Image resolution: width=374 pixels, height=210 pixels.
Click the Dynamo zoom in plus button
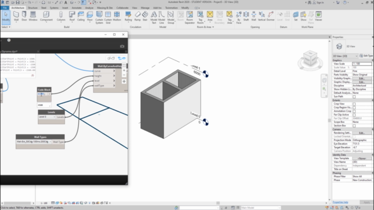pos(124,71)
